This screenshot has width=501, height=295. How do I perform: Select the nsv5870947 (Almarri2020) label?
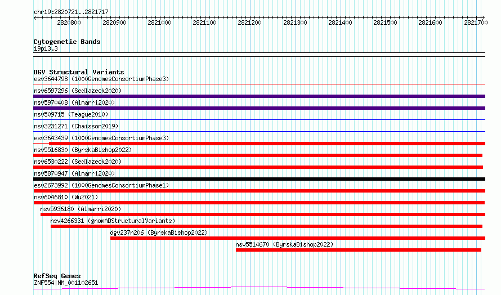[74, 173]
